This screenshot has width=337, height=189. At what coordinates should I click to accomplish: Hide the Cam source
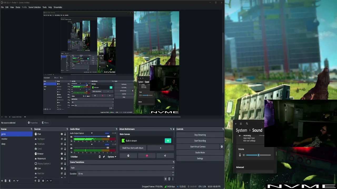[62, 169]
